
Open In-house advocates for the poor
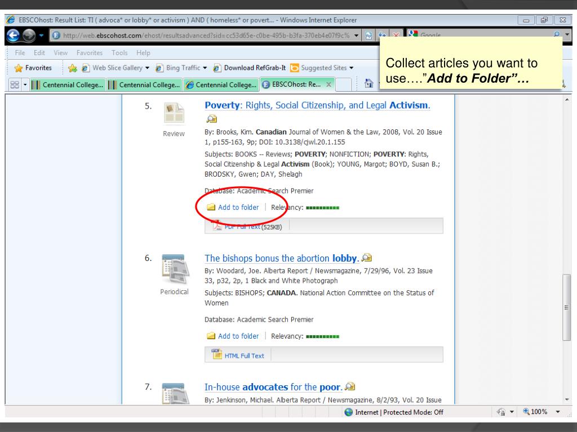273,387
